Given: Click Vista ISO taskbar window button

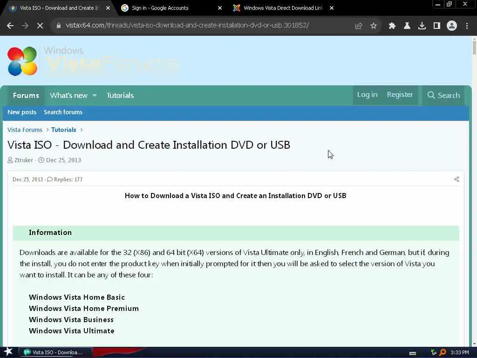Looking at the screenshot, I should (55, 352).
